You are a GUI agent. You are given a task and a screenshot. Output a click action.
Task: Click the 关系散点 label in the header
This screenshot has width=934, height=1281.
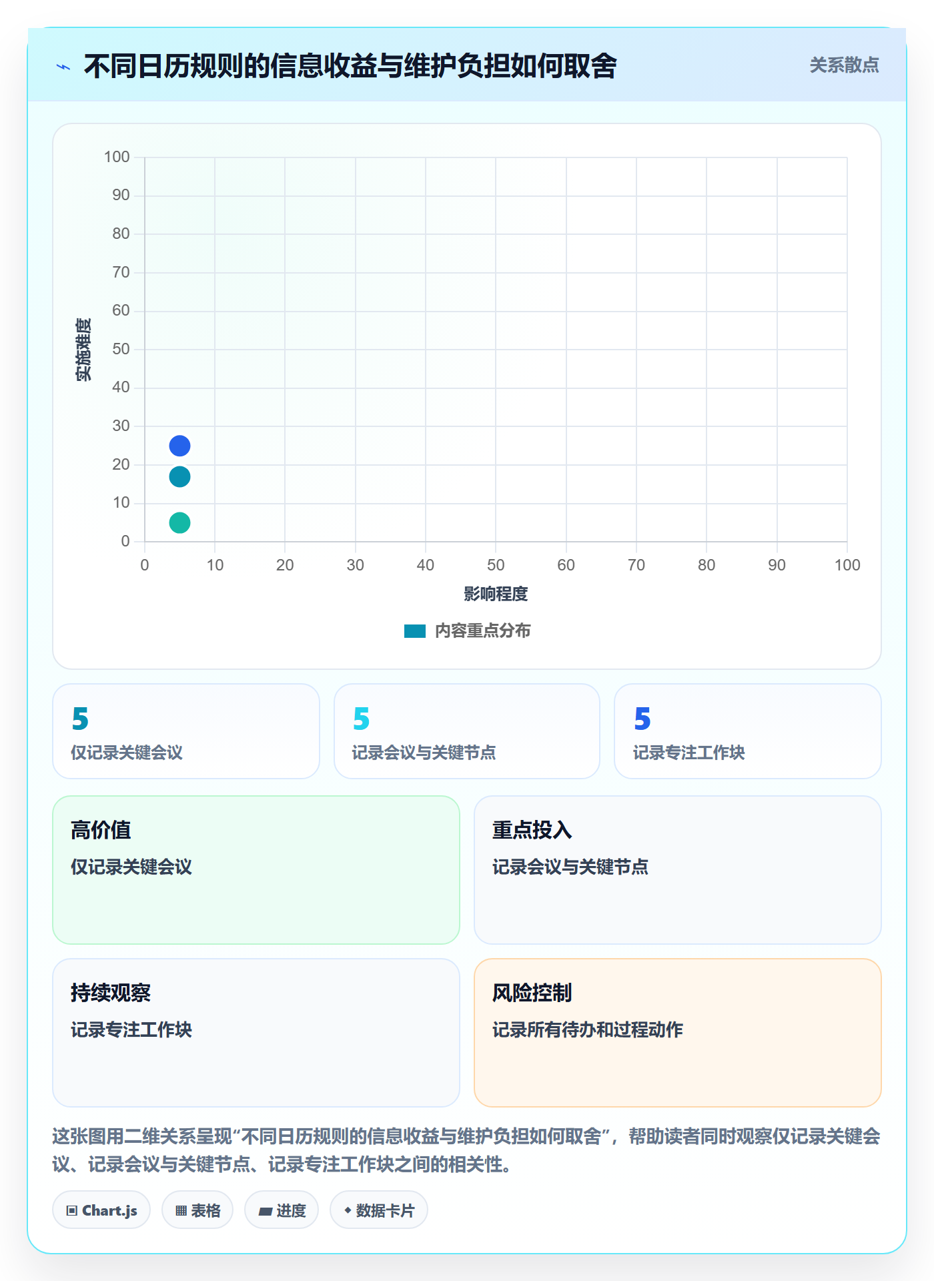point(844,65)
